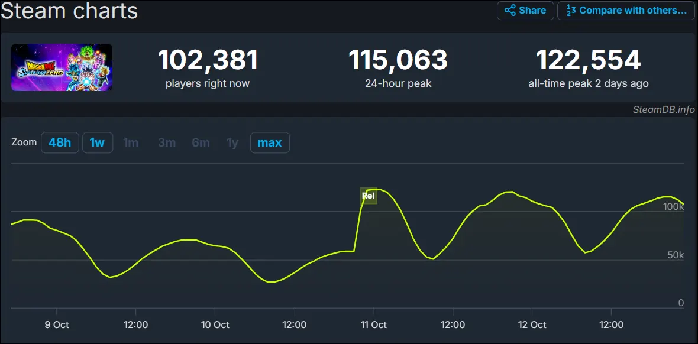
Task: Click the Rel release marker on chart
Action: pos(368,196)
